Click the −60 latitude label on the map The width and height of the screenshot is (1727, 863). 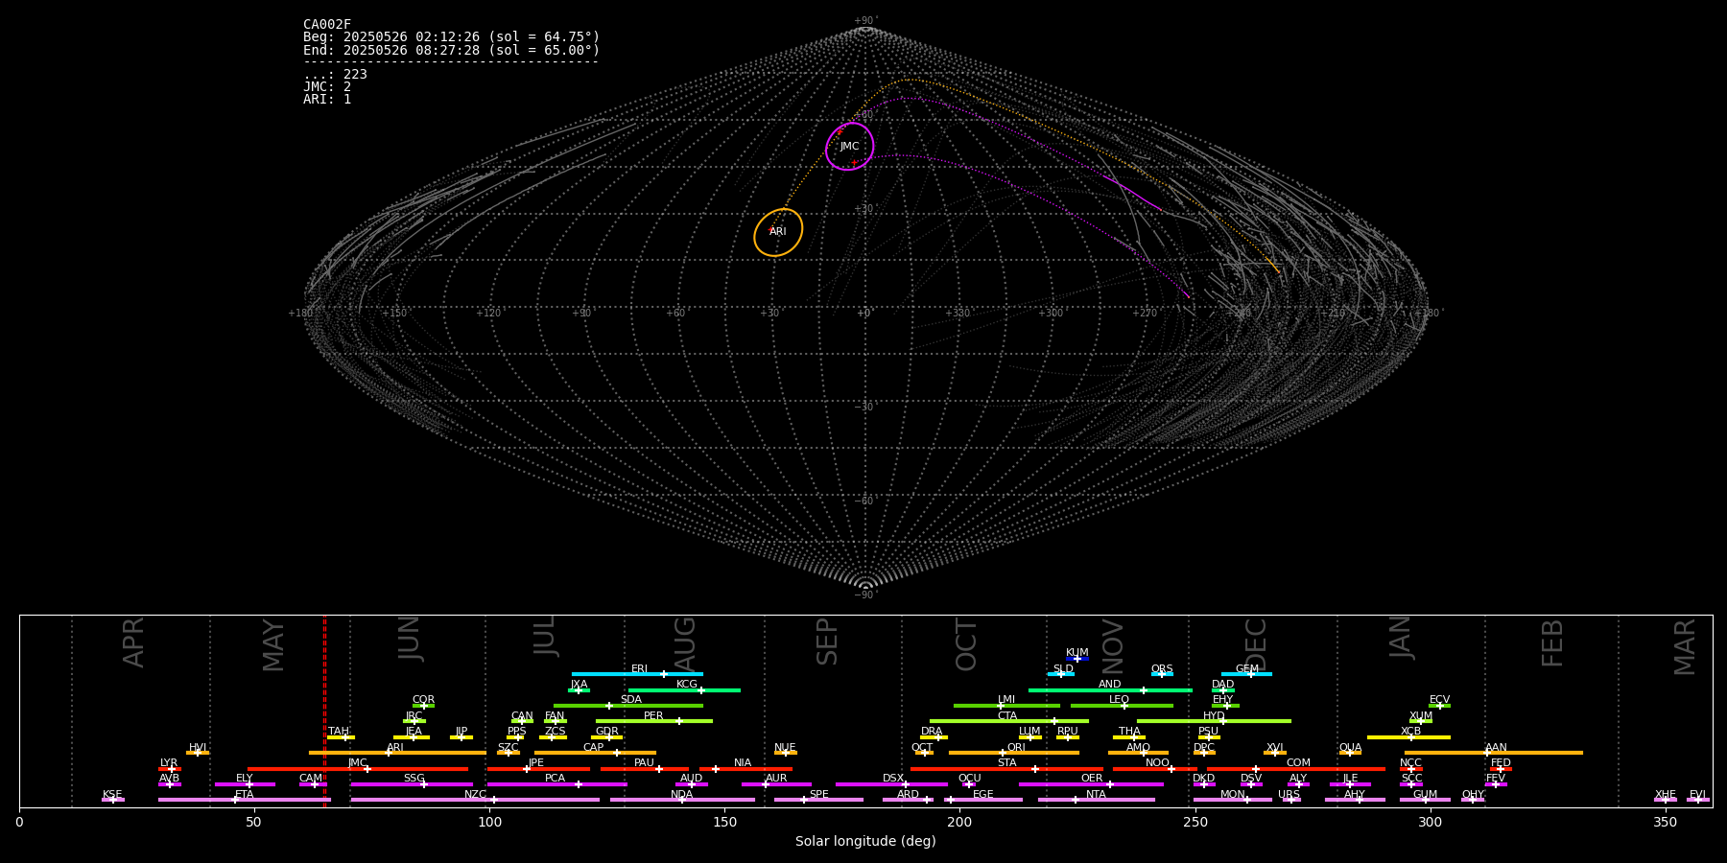click(864, 501)
